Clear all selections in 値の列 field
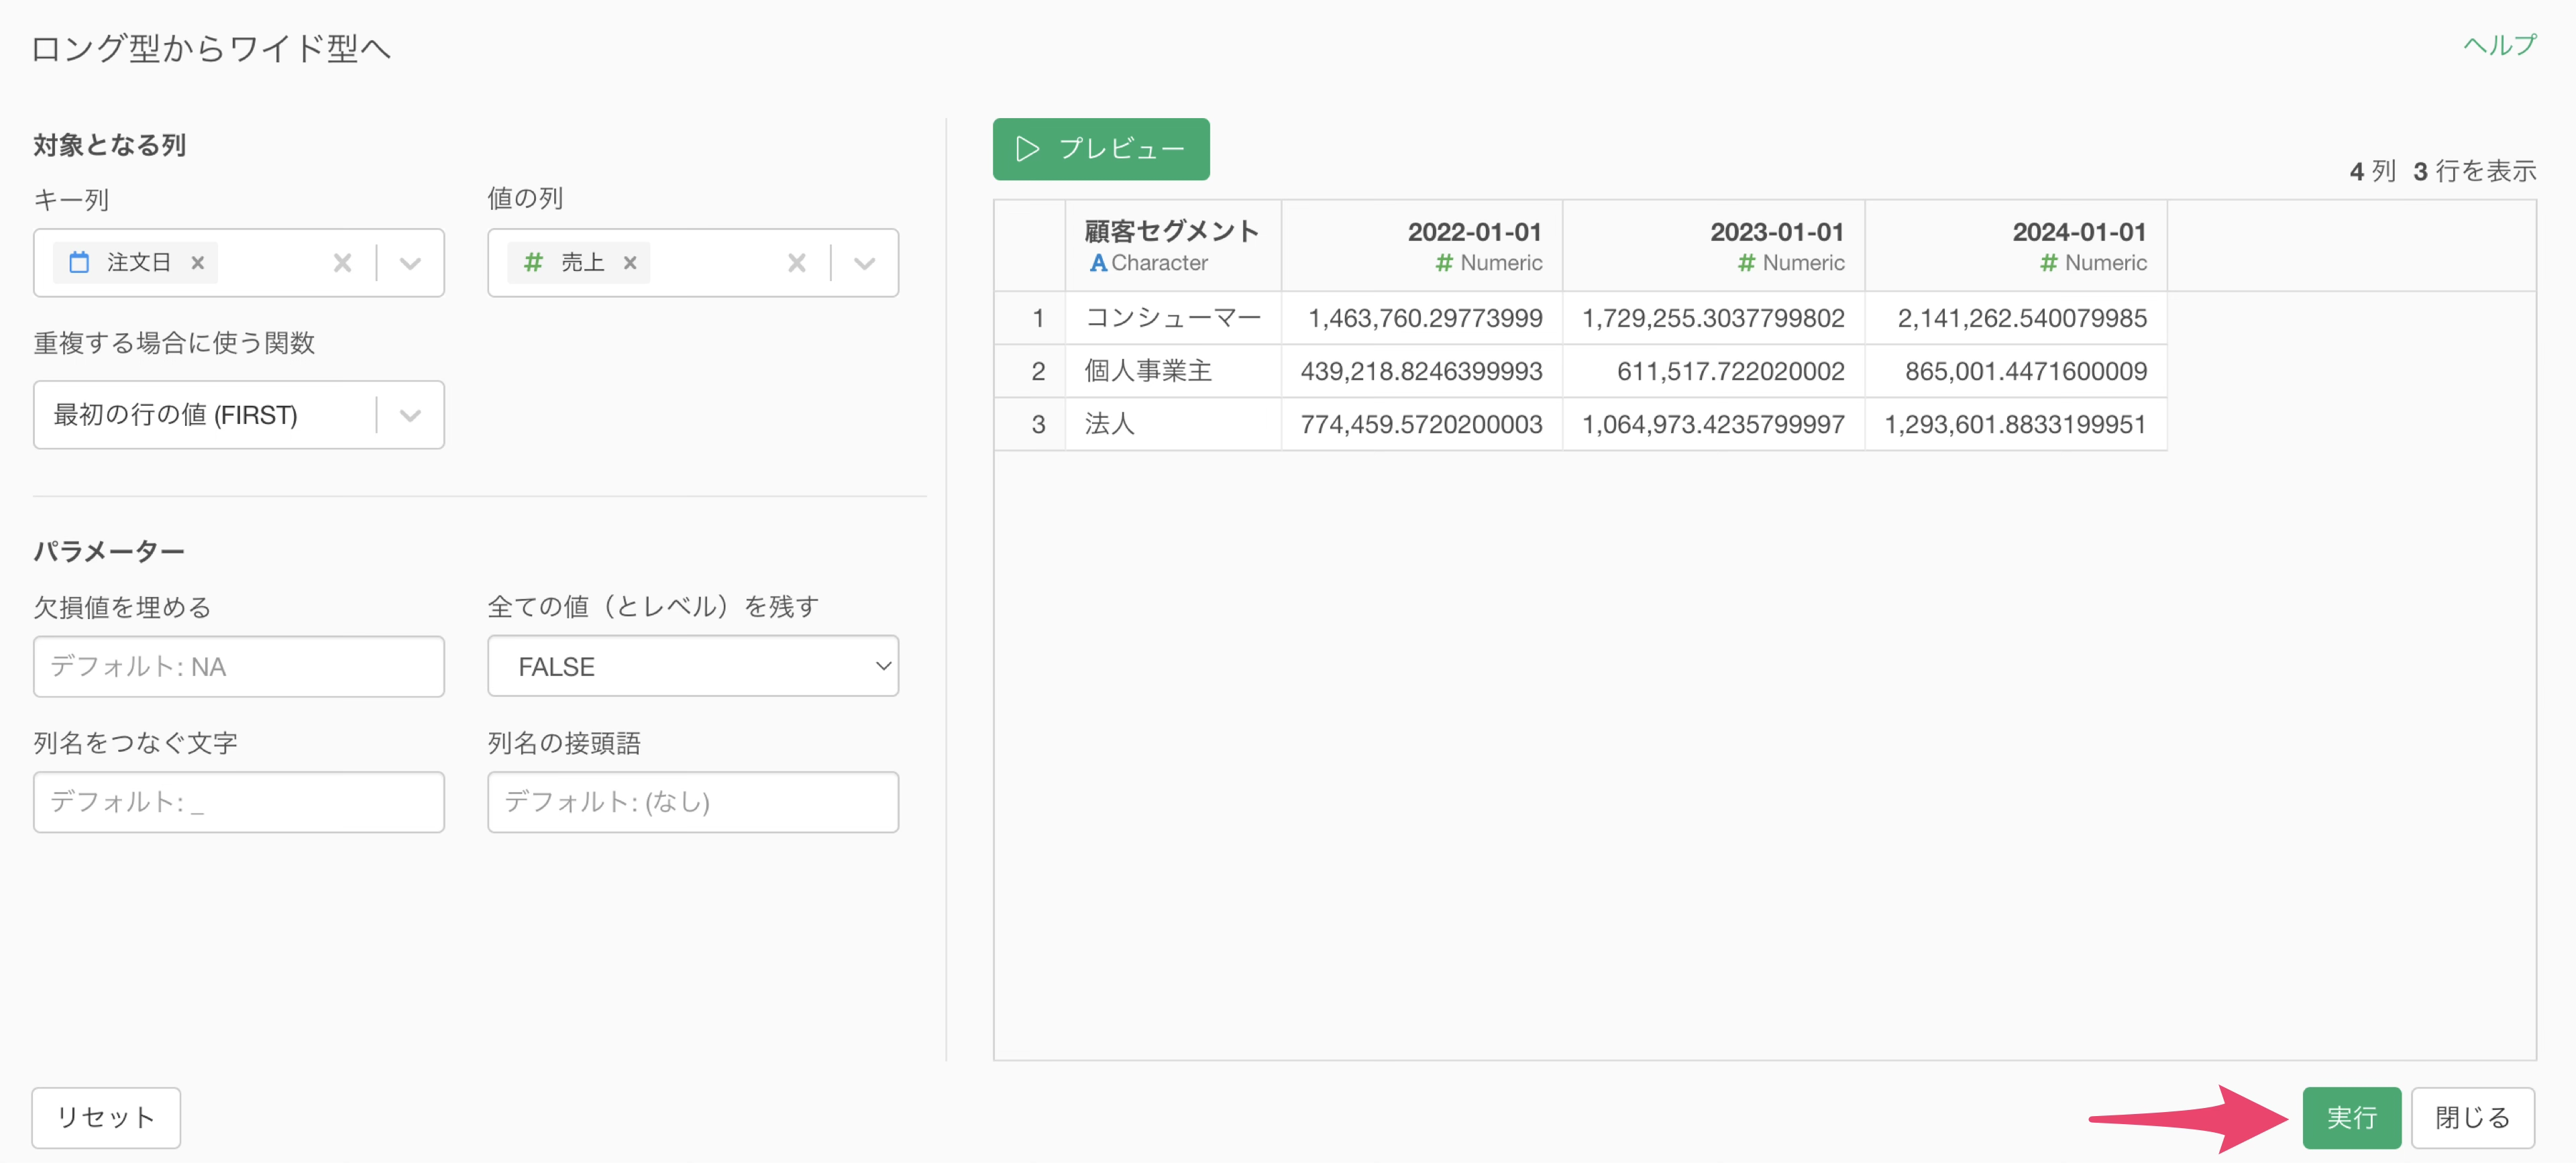2576x1163 pixels. click(x=796, y=263)
